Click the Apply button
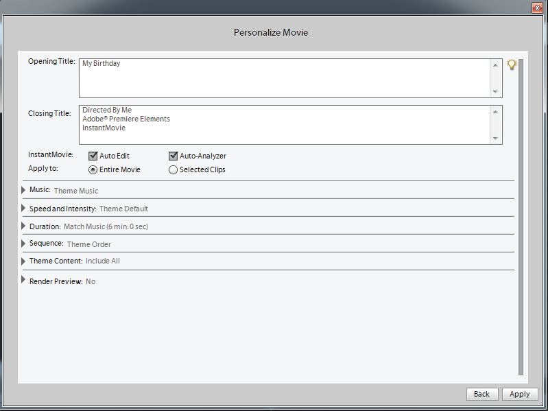The width and height of the screenshot is (548, 411). coord(519,394)
